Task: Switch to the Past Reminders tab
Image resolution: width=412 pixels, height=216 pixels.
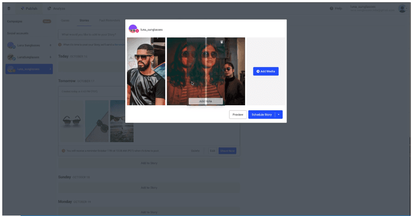Action: 110,20
